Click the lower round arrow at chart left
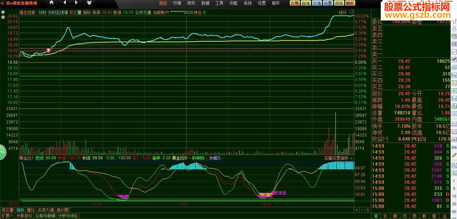This screenshot has height=219, width=457. [x=3, y=17]
